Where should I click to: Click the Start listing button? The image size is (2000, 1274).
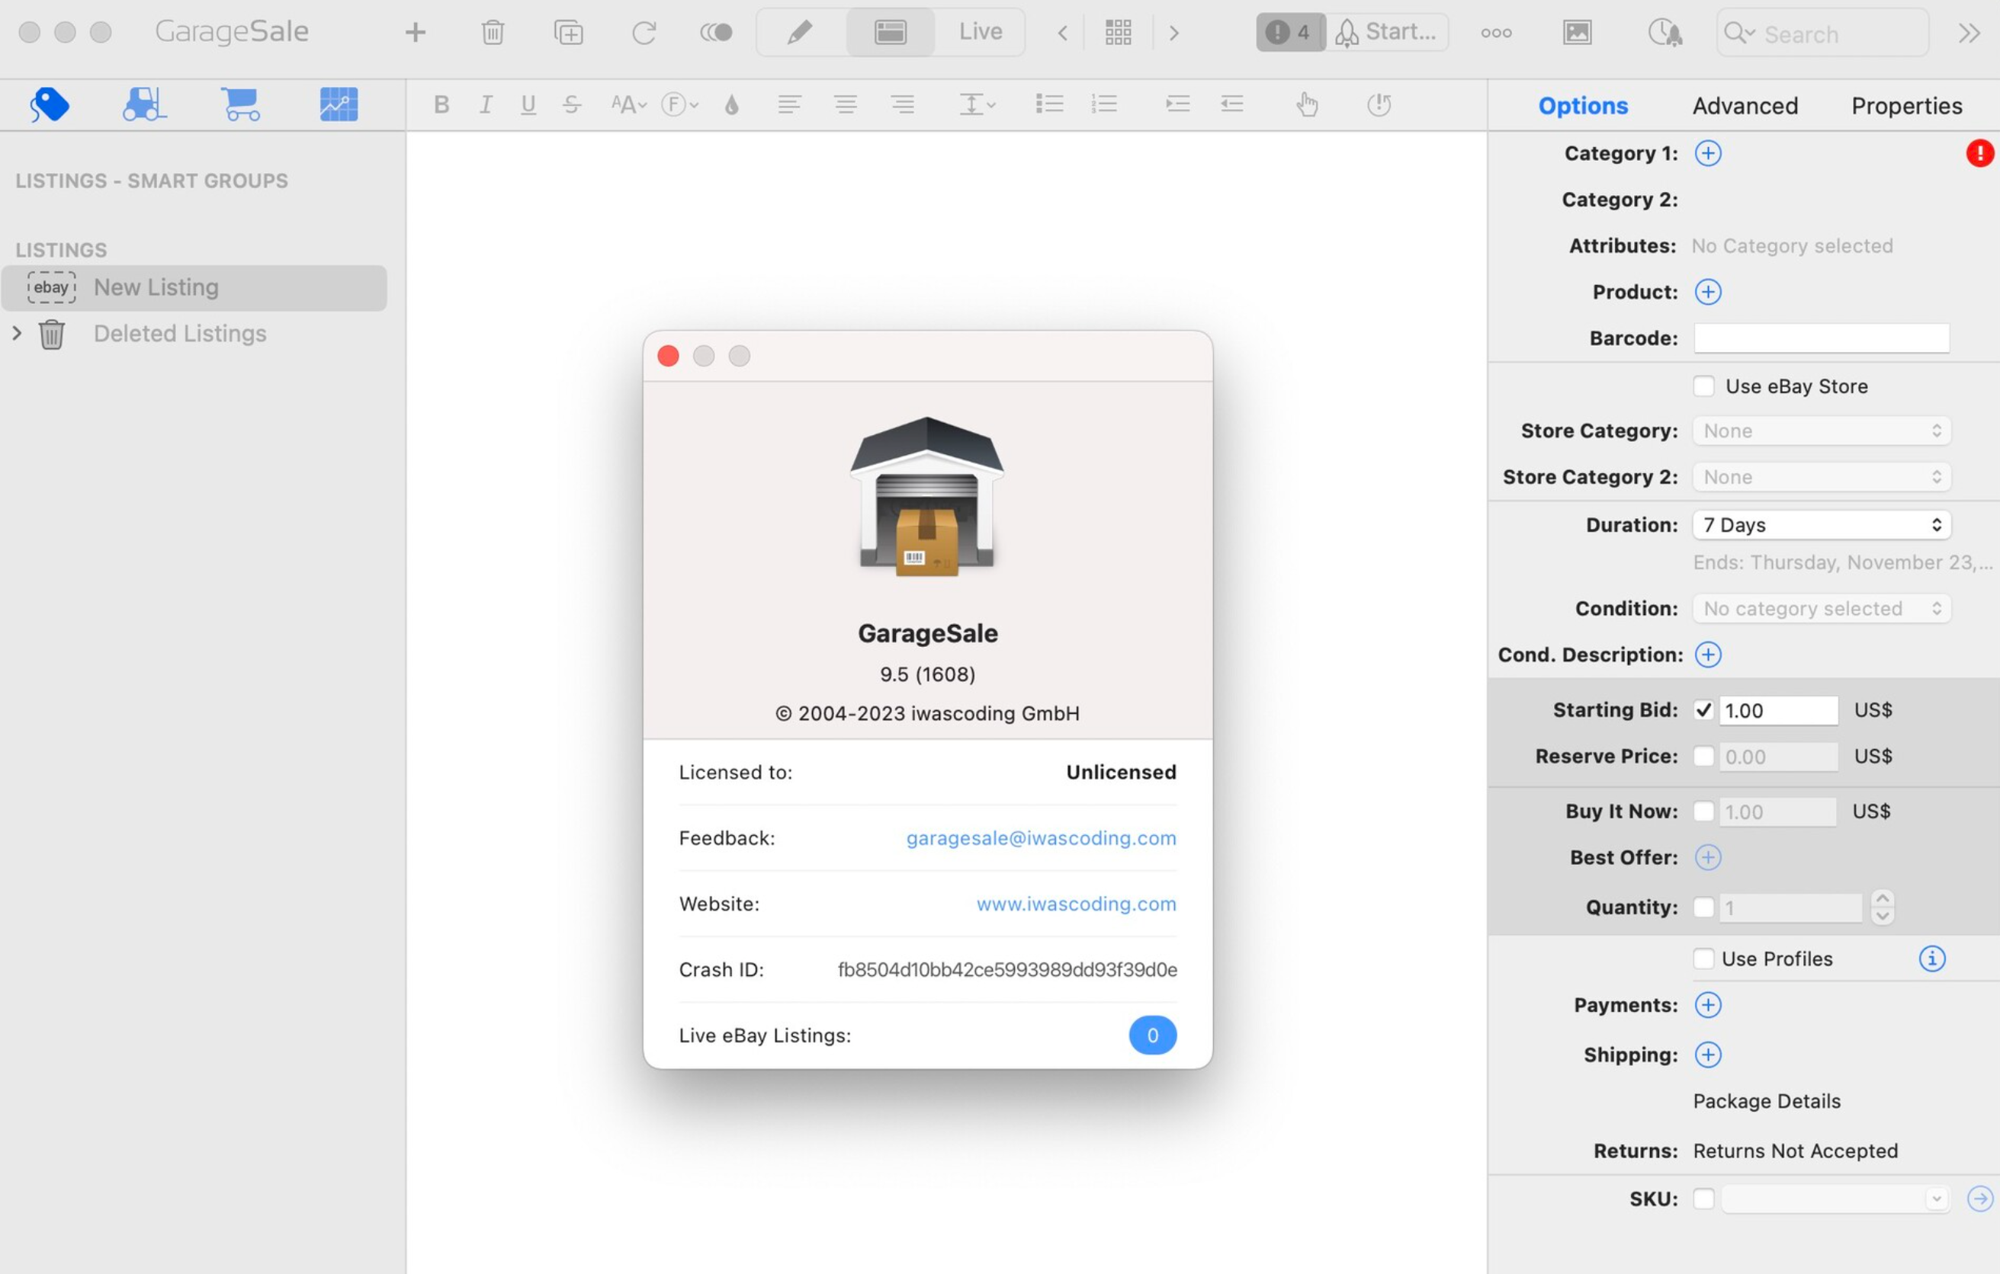click(x=1386, y=32)
